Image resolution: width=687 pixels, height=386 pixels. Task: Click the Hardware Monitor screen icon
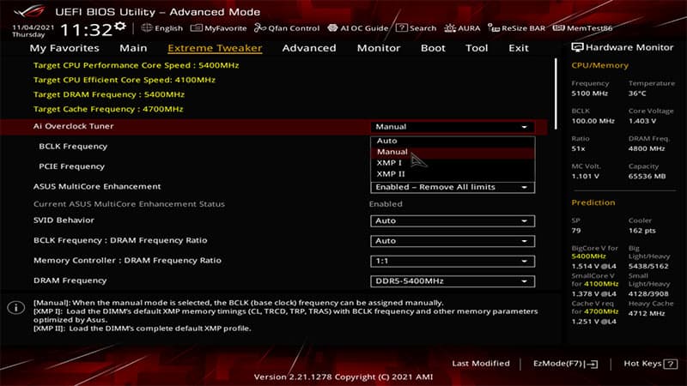577,47
